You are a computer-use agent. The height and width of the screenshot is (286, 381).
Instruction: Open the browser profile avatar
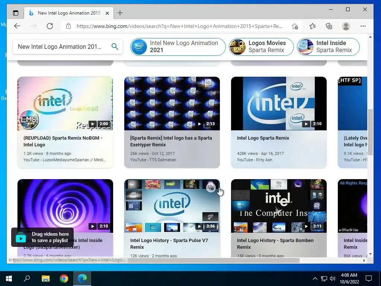click(x=346, y=26)
